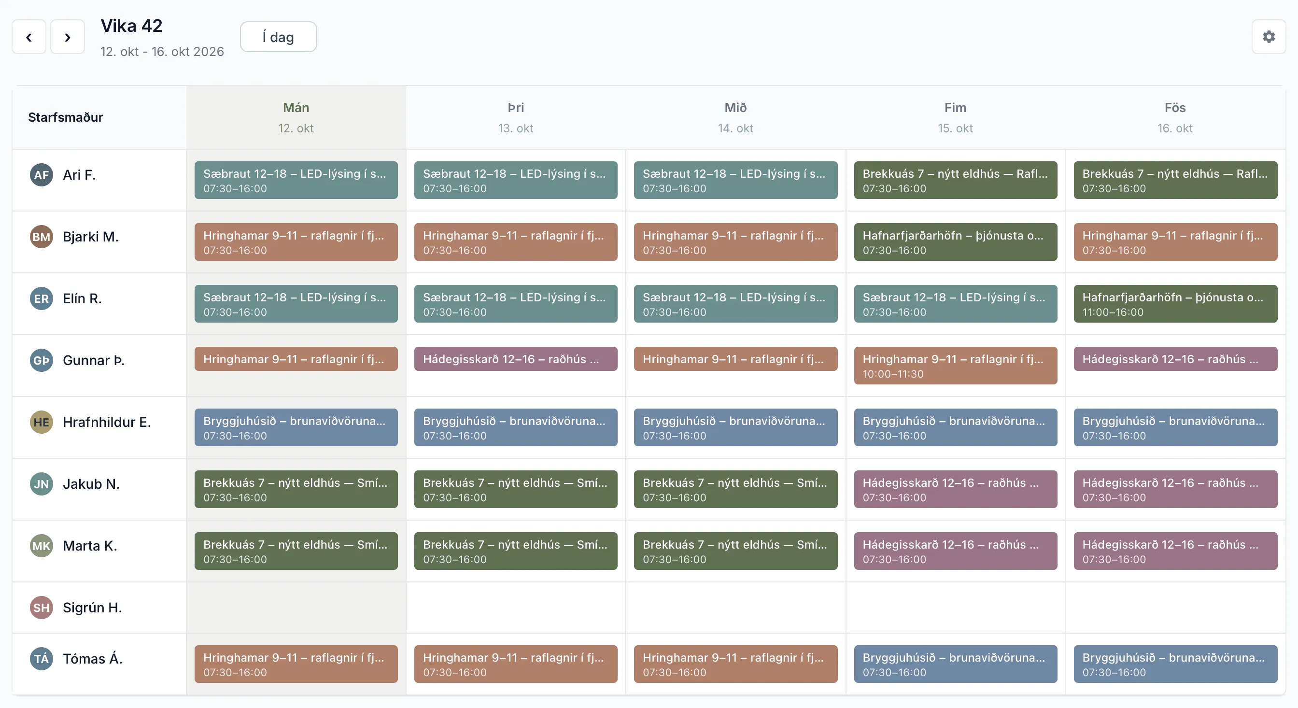Open Gunnar Þ.'s Thursday 10:00–11:30 shift
The image size is (1298, 708).
coord(955,365)
